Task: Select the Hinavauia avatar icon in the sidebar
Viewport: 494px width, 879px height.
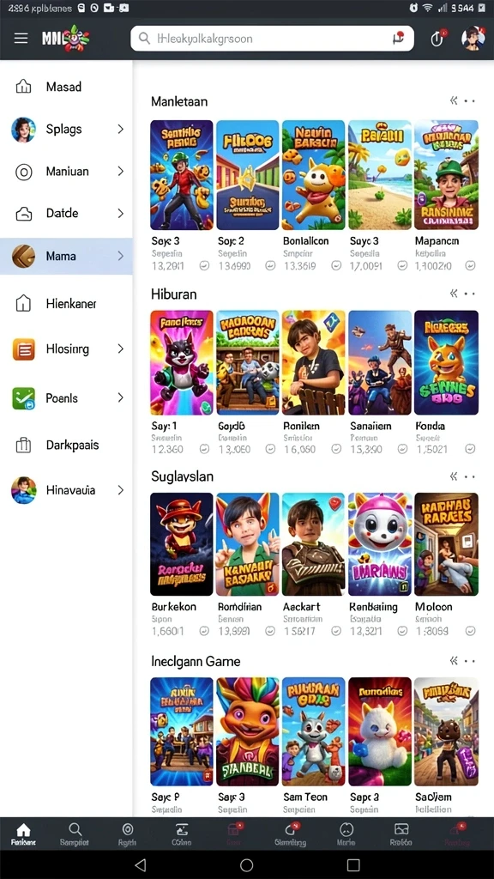Action: point(23,490)
